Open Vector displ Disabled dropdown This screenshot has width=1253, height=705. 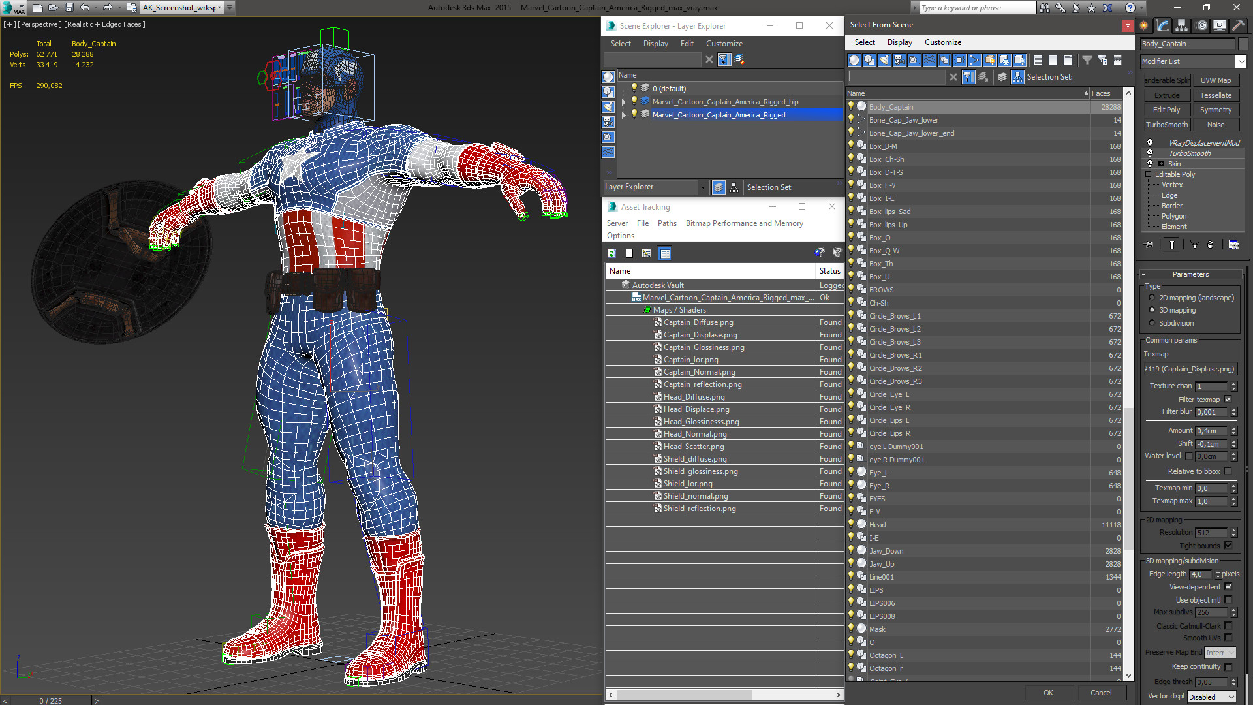tap(1212, 697)
